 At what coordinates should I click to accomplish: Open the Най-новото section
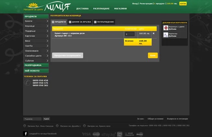(36, 71)
